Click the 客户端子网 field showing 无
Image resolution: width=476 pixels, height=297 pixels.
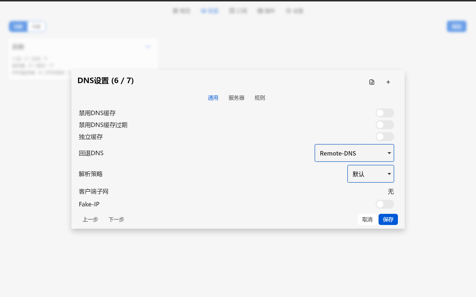point(391,192)
